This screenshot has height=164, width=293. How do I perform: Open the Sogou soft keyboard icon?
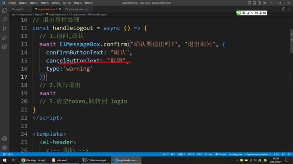(x=256, y=13)
